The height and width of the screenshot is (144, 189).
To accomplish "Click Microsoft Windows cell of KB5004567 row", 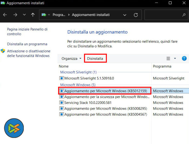I will 168,114.
